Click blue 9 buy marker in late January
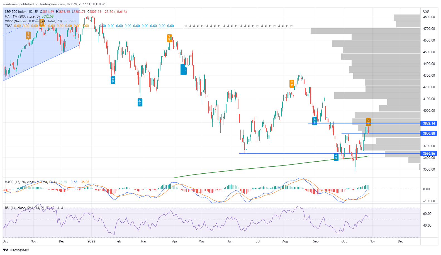 (x=113, y=80)
